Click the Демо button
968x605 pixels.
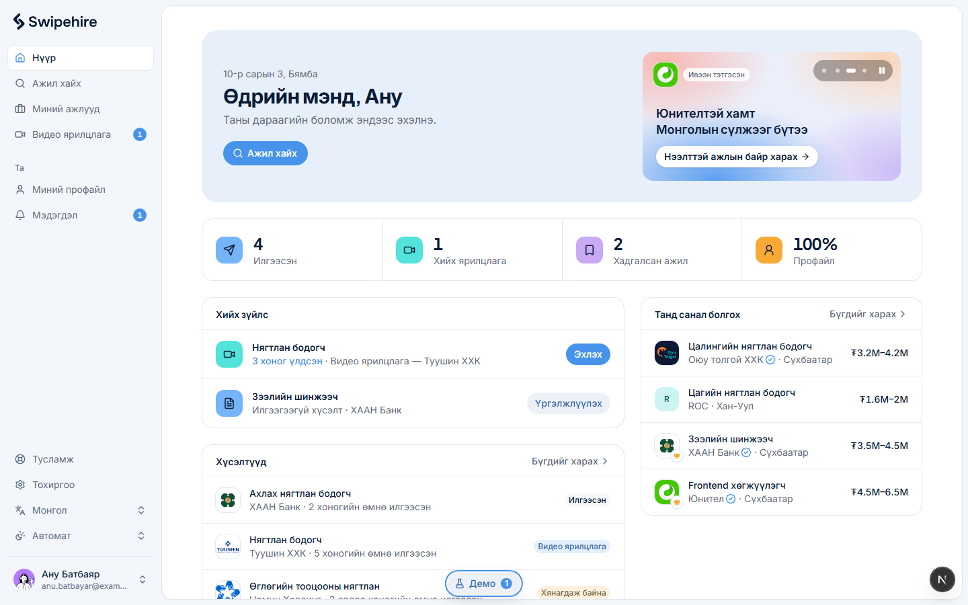tap(484, 583)
